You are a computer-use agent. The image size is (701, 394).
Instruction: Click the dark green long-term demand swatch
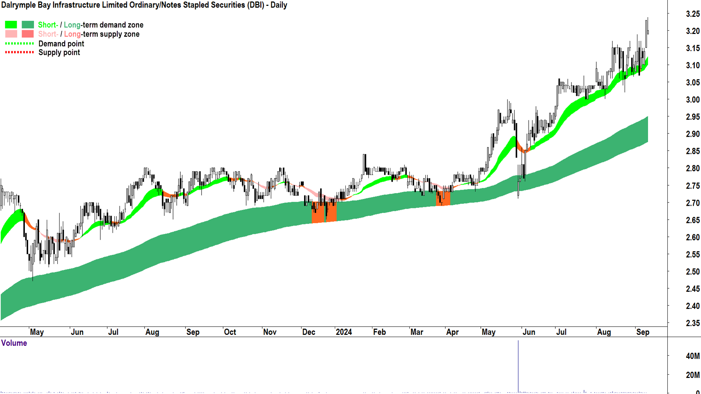[x=27, y=25]
